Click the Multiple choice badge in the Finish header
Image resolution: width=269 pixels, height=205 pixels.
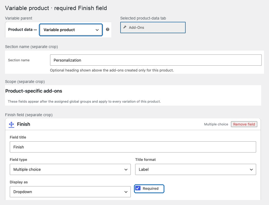pos(216,124)
